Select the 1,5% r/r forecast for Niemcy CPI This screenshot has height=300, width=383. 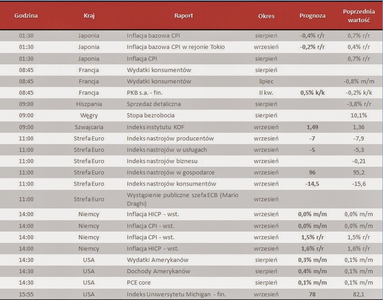tap(312, 237)
